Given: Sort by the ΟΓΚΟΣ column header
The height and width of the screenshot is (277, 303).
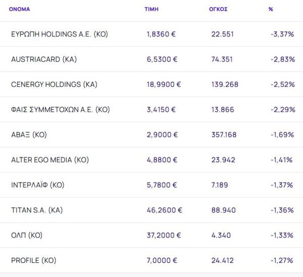Looking at the screenshot, I should click(218, 9).
